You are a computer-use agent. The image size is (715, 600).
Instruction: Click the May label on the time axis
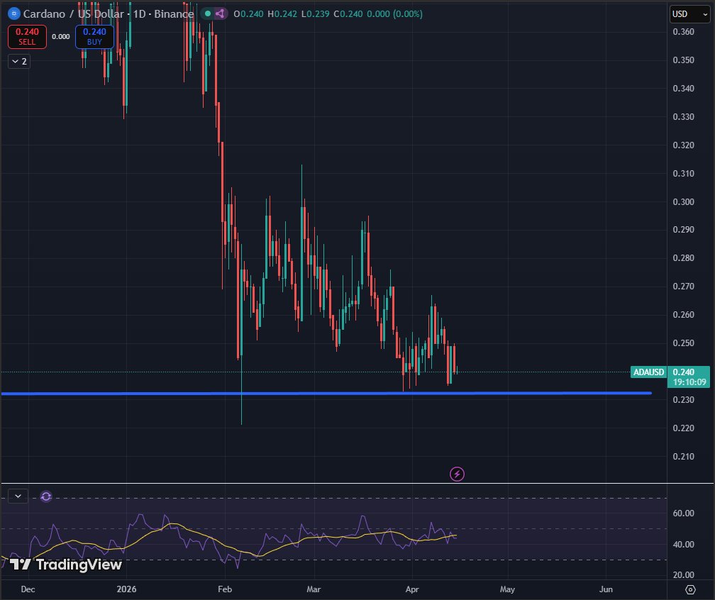pos(507,589)
